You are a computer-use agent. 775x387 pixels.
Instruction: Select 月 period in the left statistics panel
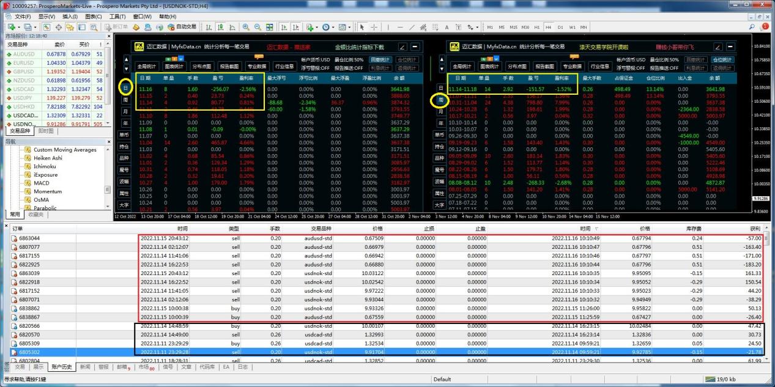pos(125,111)
